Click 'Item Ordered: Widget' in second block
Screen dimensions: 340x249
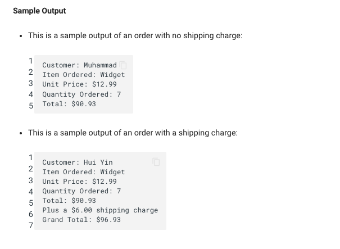click(x=84, y=172)
